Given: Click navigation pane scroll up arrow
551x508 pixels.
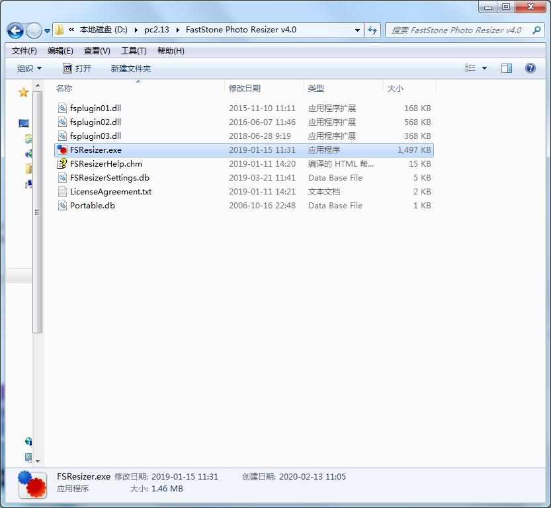Looking at the screenshot, I should (38, 86).
